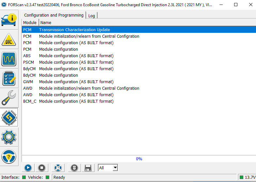Select ABS Module configuration (AS BUILT format) row
The width and height of the screenshot is (256, 182).
point(139,56)
